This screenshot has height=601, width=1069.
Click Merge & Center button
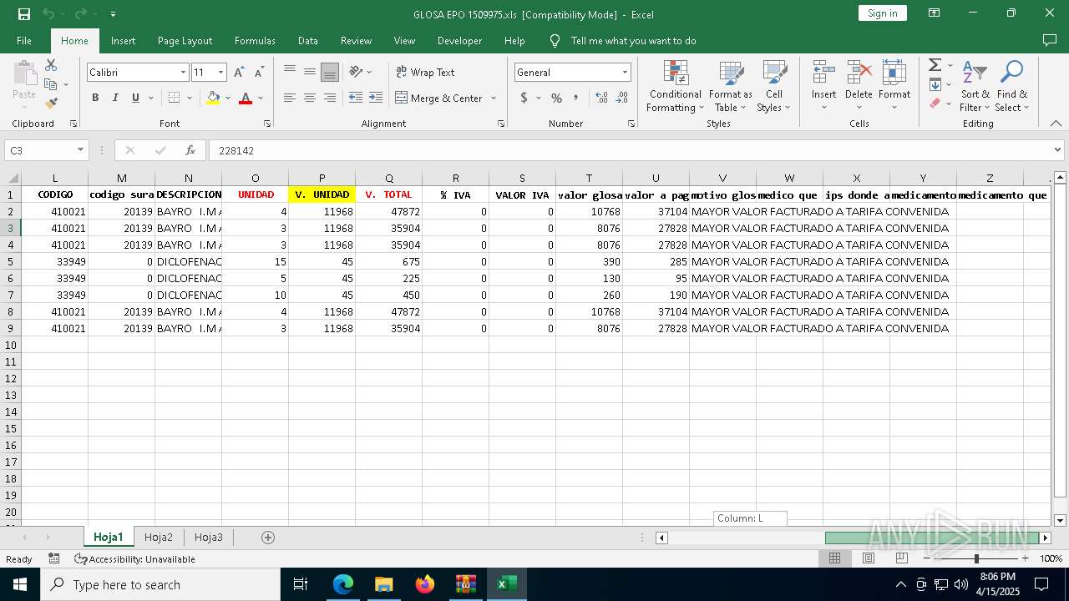tap(439, 98)
